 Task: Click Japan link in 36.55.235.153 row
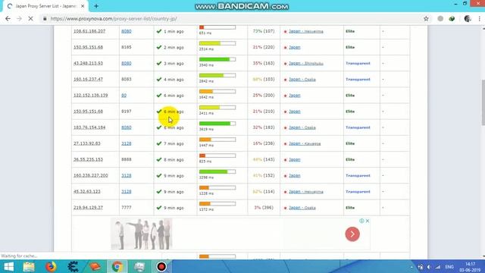click(295, 160)
